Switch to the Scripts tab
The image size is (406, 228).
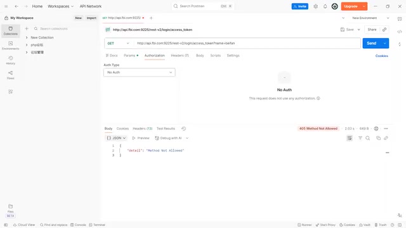[x=215, y=55]
